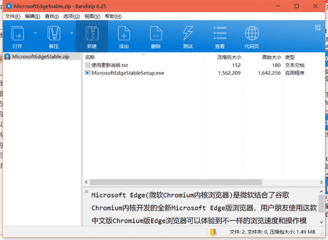Sort by the Name (名称) column header
The image size is (328, 240).
[90, 57]
